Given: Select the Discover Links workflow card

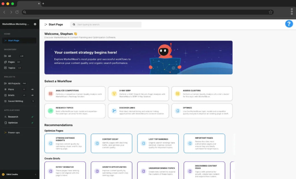Looking at the screenshot, I should pyautogui.click(x=138, y=111).
